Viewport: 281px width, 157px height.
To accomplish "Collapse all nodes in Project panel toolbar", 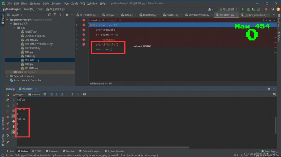I will [60, 15].
